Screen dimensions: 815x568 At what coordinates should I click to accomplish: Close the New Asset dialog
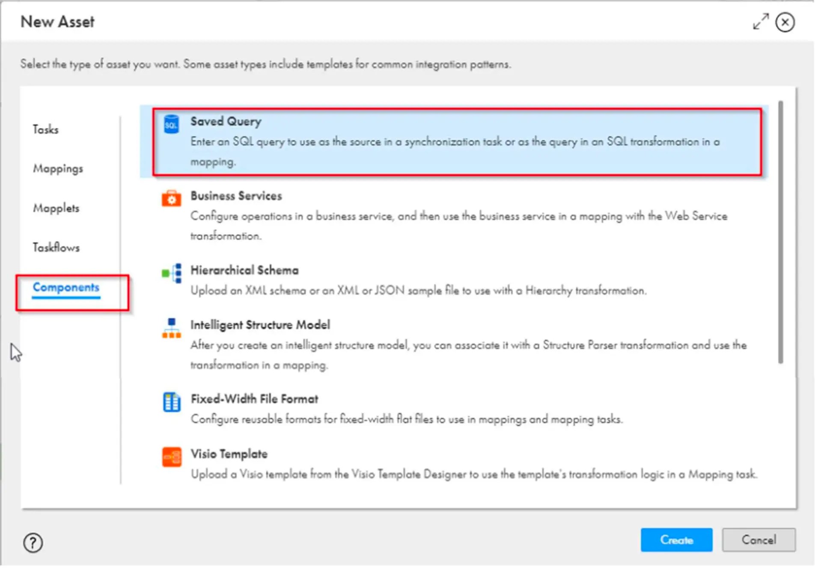click(785, 22)
